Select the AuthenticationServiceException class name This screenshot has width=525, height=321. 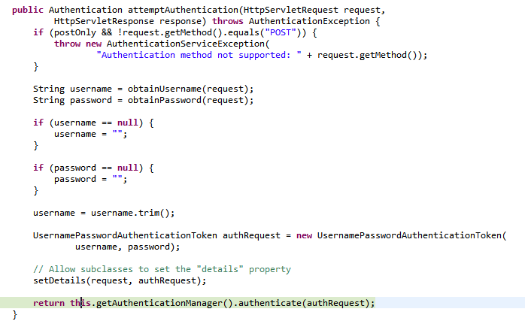pyautogui.click(x=186, y=44)
